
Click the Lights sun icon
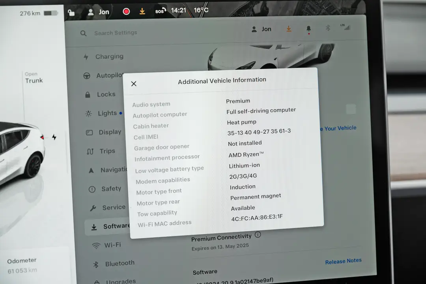tap(88, 114)
